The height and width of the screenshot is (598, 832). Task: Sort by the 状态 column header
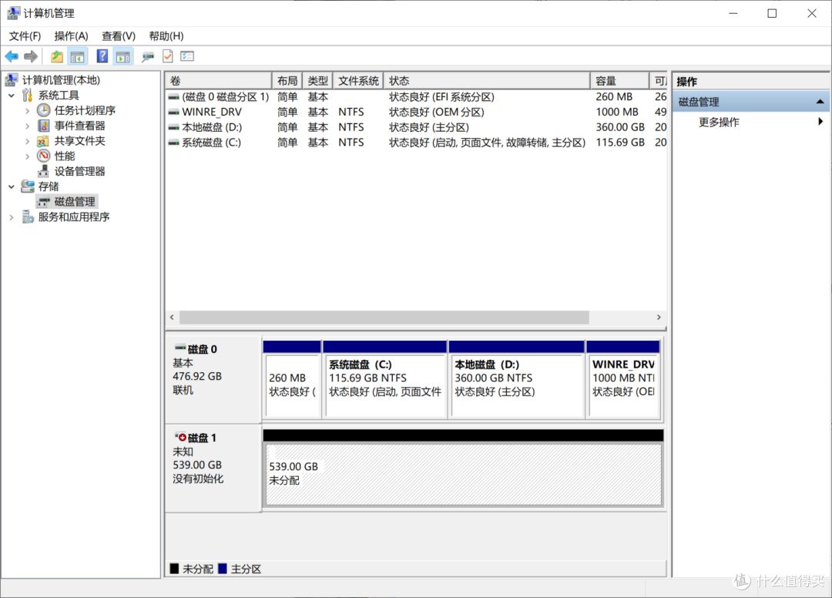(x=487, y=81)
